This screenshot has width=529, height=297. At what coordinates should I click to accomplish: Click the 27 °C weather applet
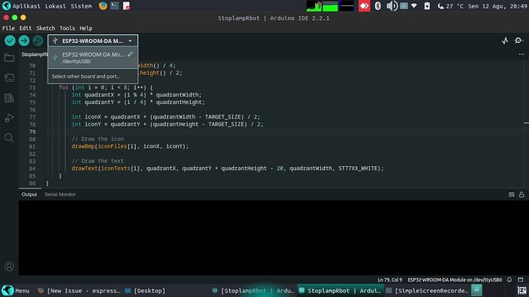point(450,6)
